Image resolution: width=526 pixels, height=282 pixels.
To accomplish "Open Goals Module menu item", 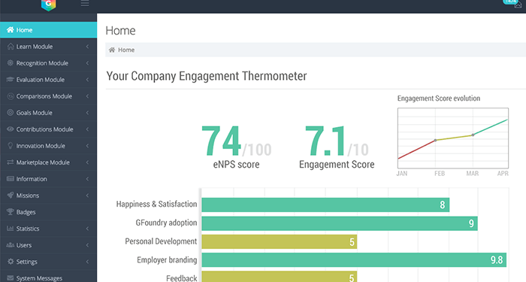I will tap(48, 113).
